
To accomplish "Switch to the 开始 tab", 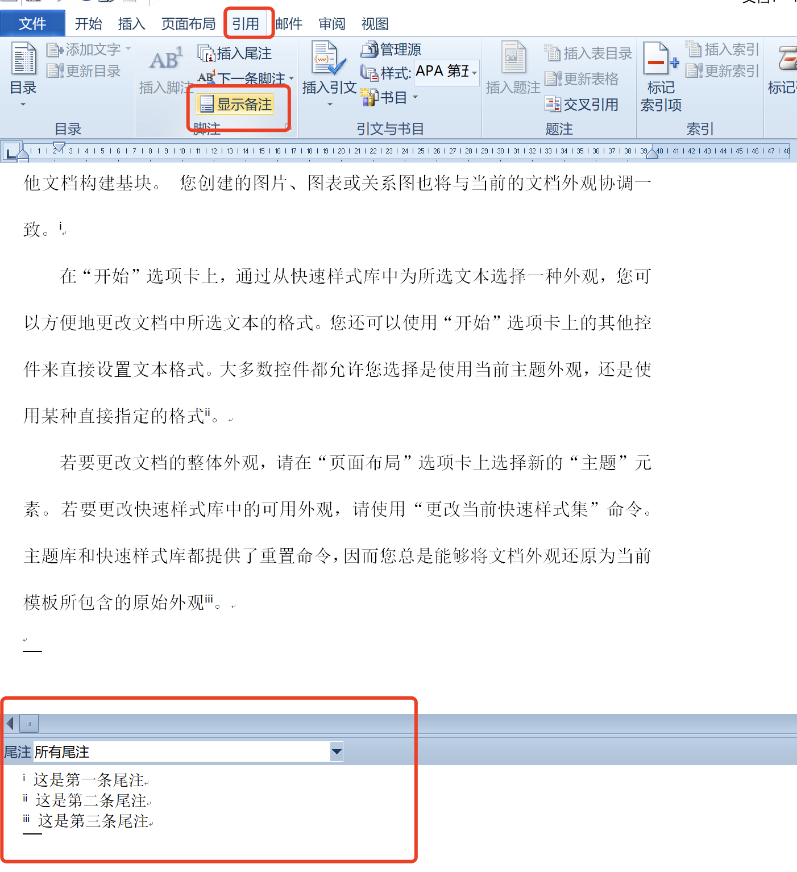I will pyautogui.click(x=89, y=24).
